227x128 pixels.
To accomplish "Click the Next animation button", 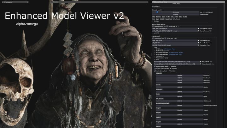I will coord(158,19).
